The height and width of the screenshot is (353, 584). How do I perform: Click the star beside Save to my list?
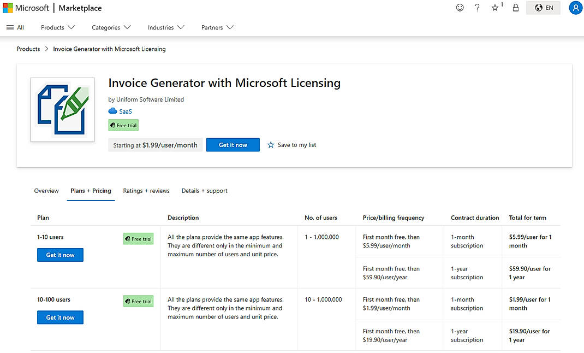coord(271,145)
